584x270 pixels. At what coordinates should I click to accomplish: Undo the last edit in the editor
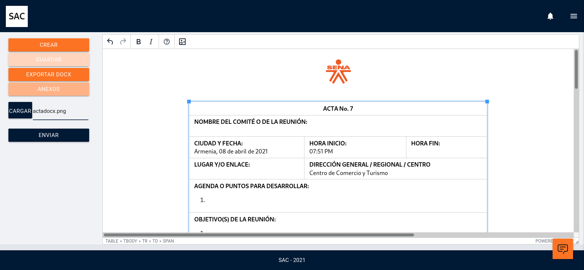[x=110, y=42]
